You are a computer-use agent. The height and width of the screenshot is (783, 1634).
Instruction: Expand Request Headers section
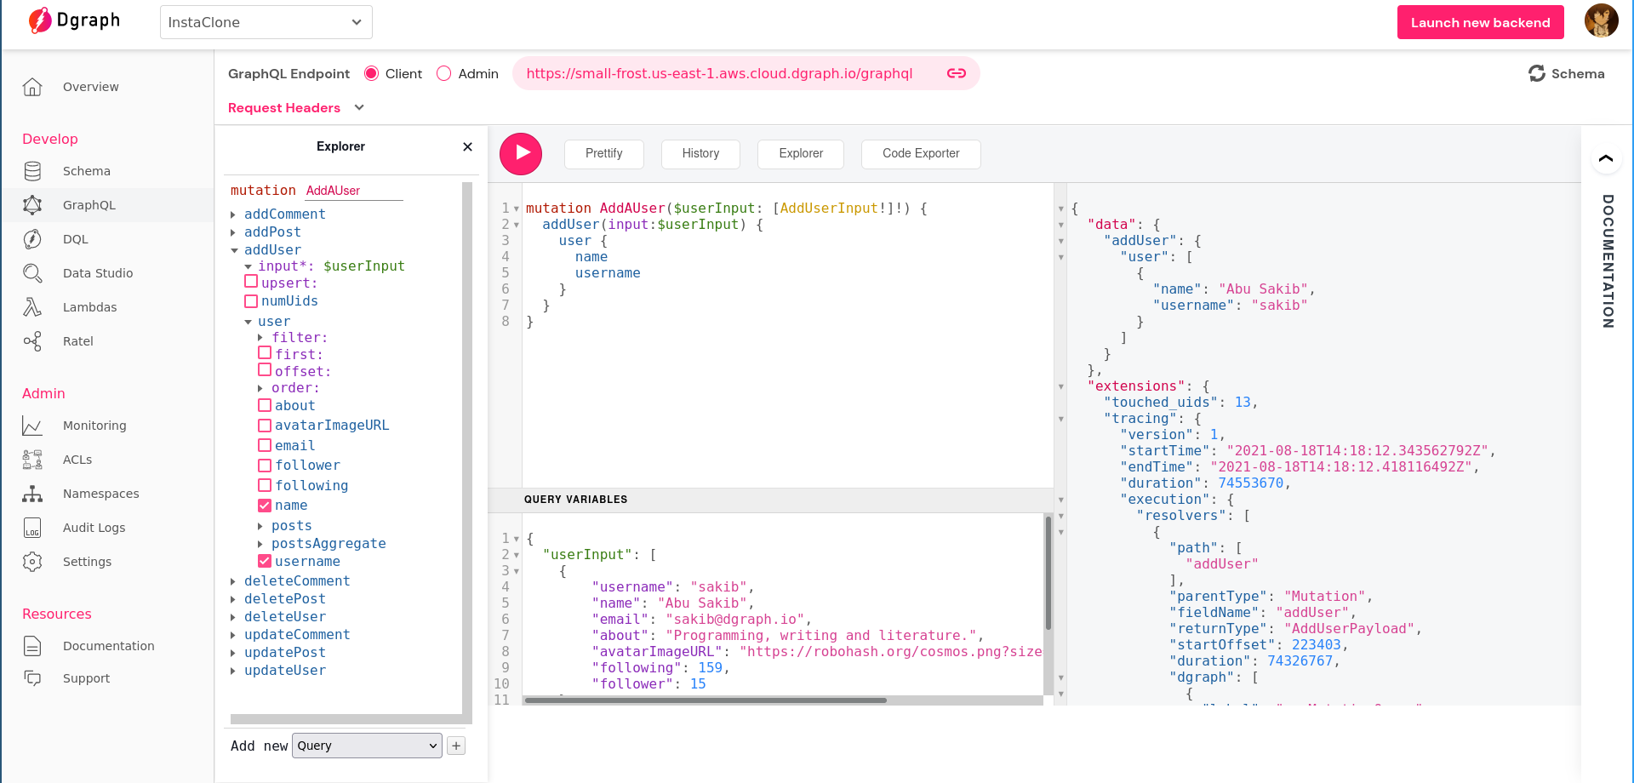click(x=296, y=107)
